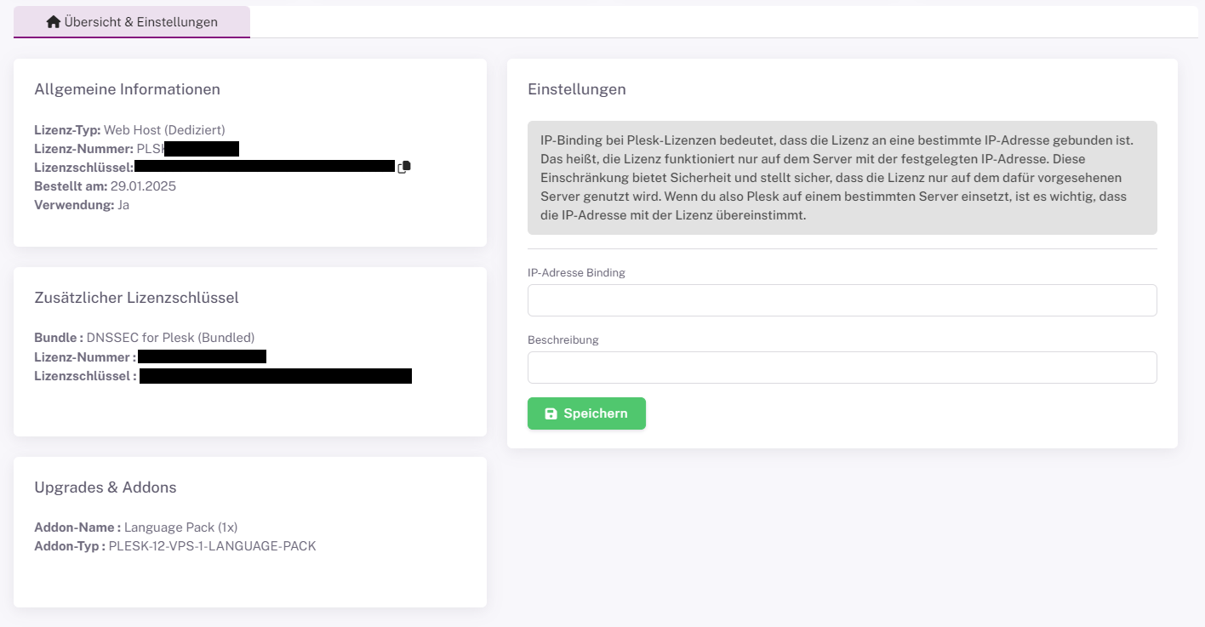Focus the IP-Adresse Binding input field
This screenshot has width=1205, height=627.
click(x=842, y=300)
